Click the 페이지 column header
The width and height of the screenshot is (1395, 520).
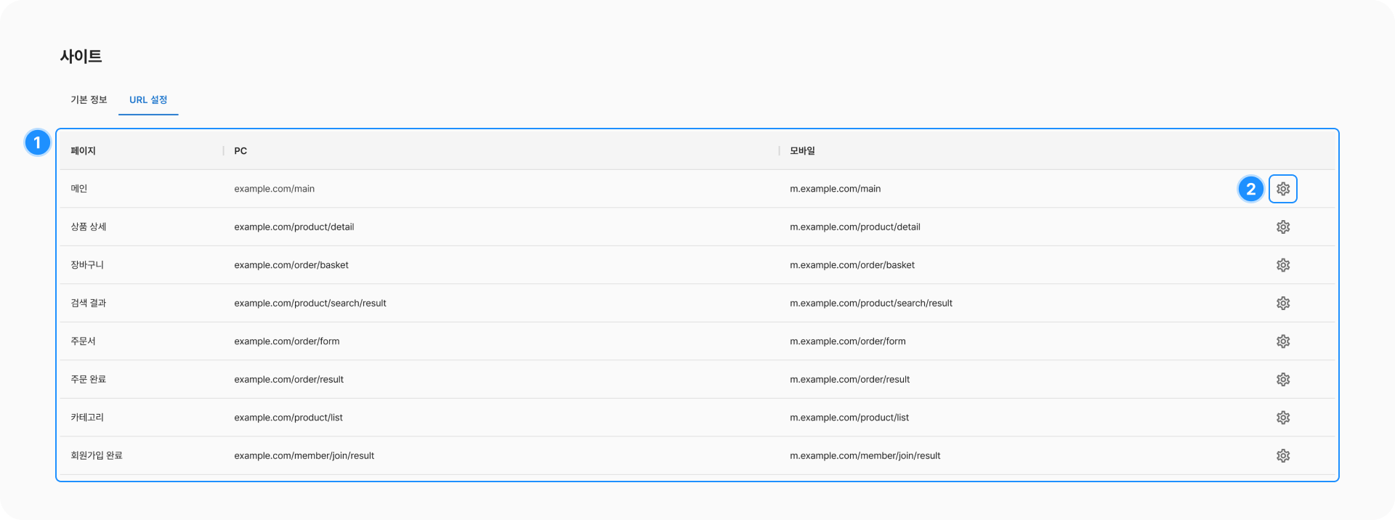(x=83, y=151)
